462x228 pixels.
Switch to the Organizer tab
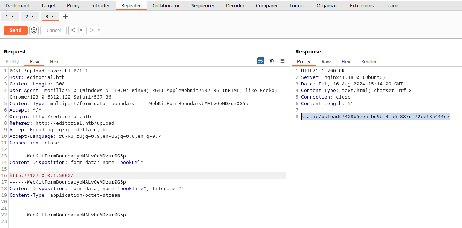327,5
